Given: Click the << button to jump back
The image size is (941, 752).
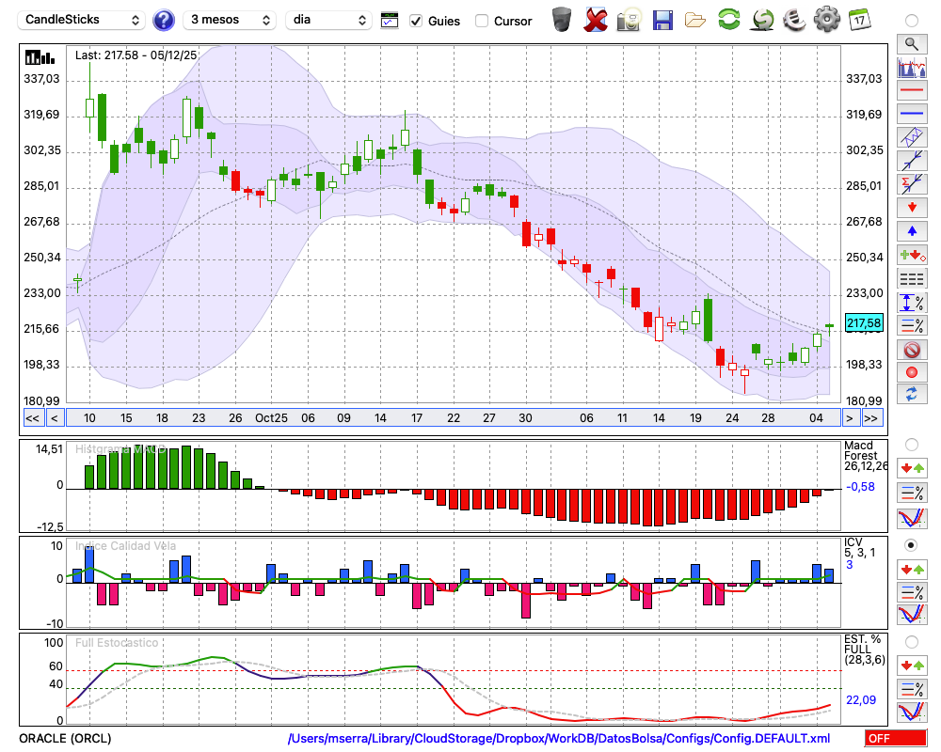Looking at the screenshot, I should click(32, 418).
